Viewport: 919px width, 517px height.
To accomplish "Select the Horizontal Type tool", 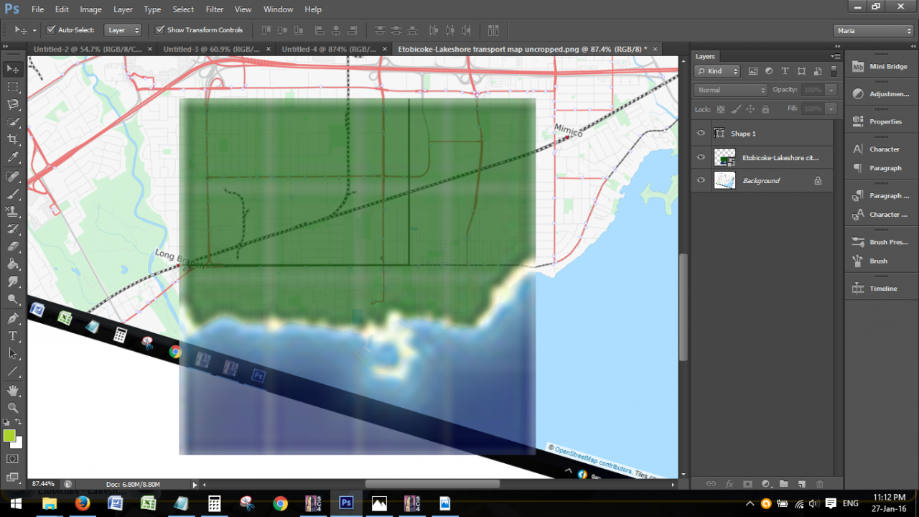I will point(13,336).
